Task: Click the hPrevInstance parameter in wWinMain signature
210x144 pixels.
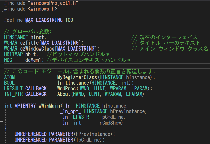Action: (x=127, y=111)
